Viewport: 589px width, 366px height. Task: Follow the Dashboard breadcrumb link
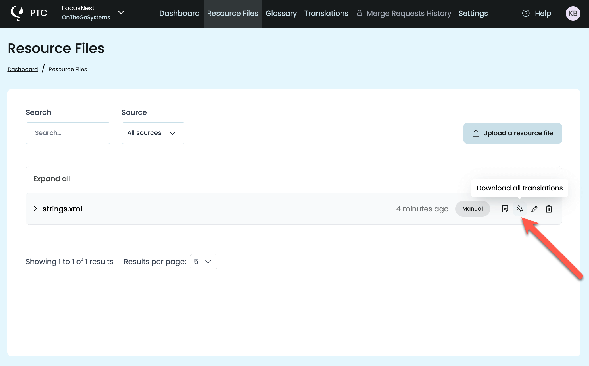coord(22,69)
